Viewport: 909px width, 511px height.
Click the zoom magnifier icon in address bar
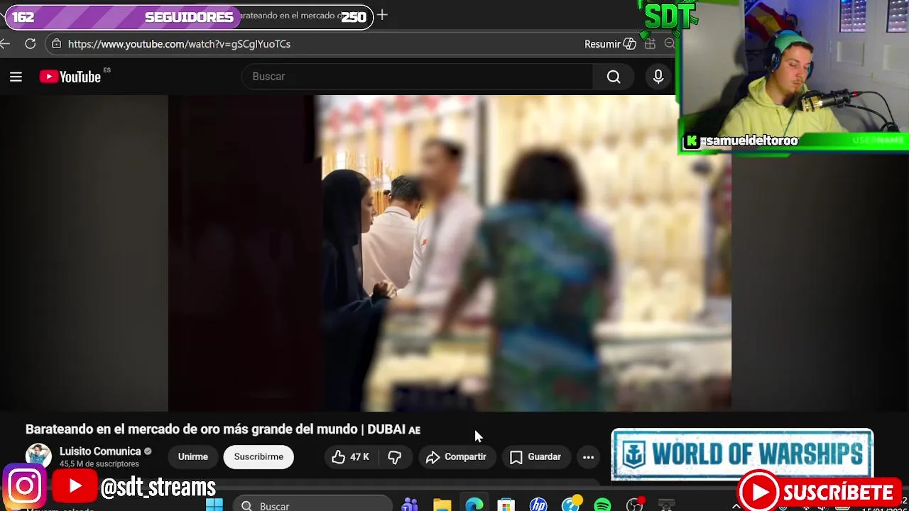(x=669, y=44)
